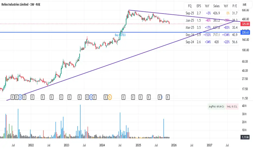The width and height of the screenshot is (253, 149).
Task: Click the tall blue volume bar in late 2025
Action: pos(164,128)
